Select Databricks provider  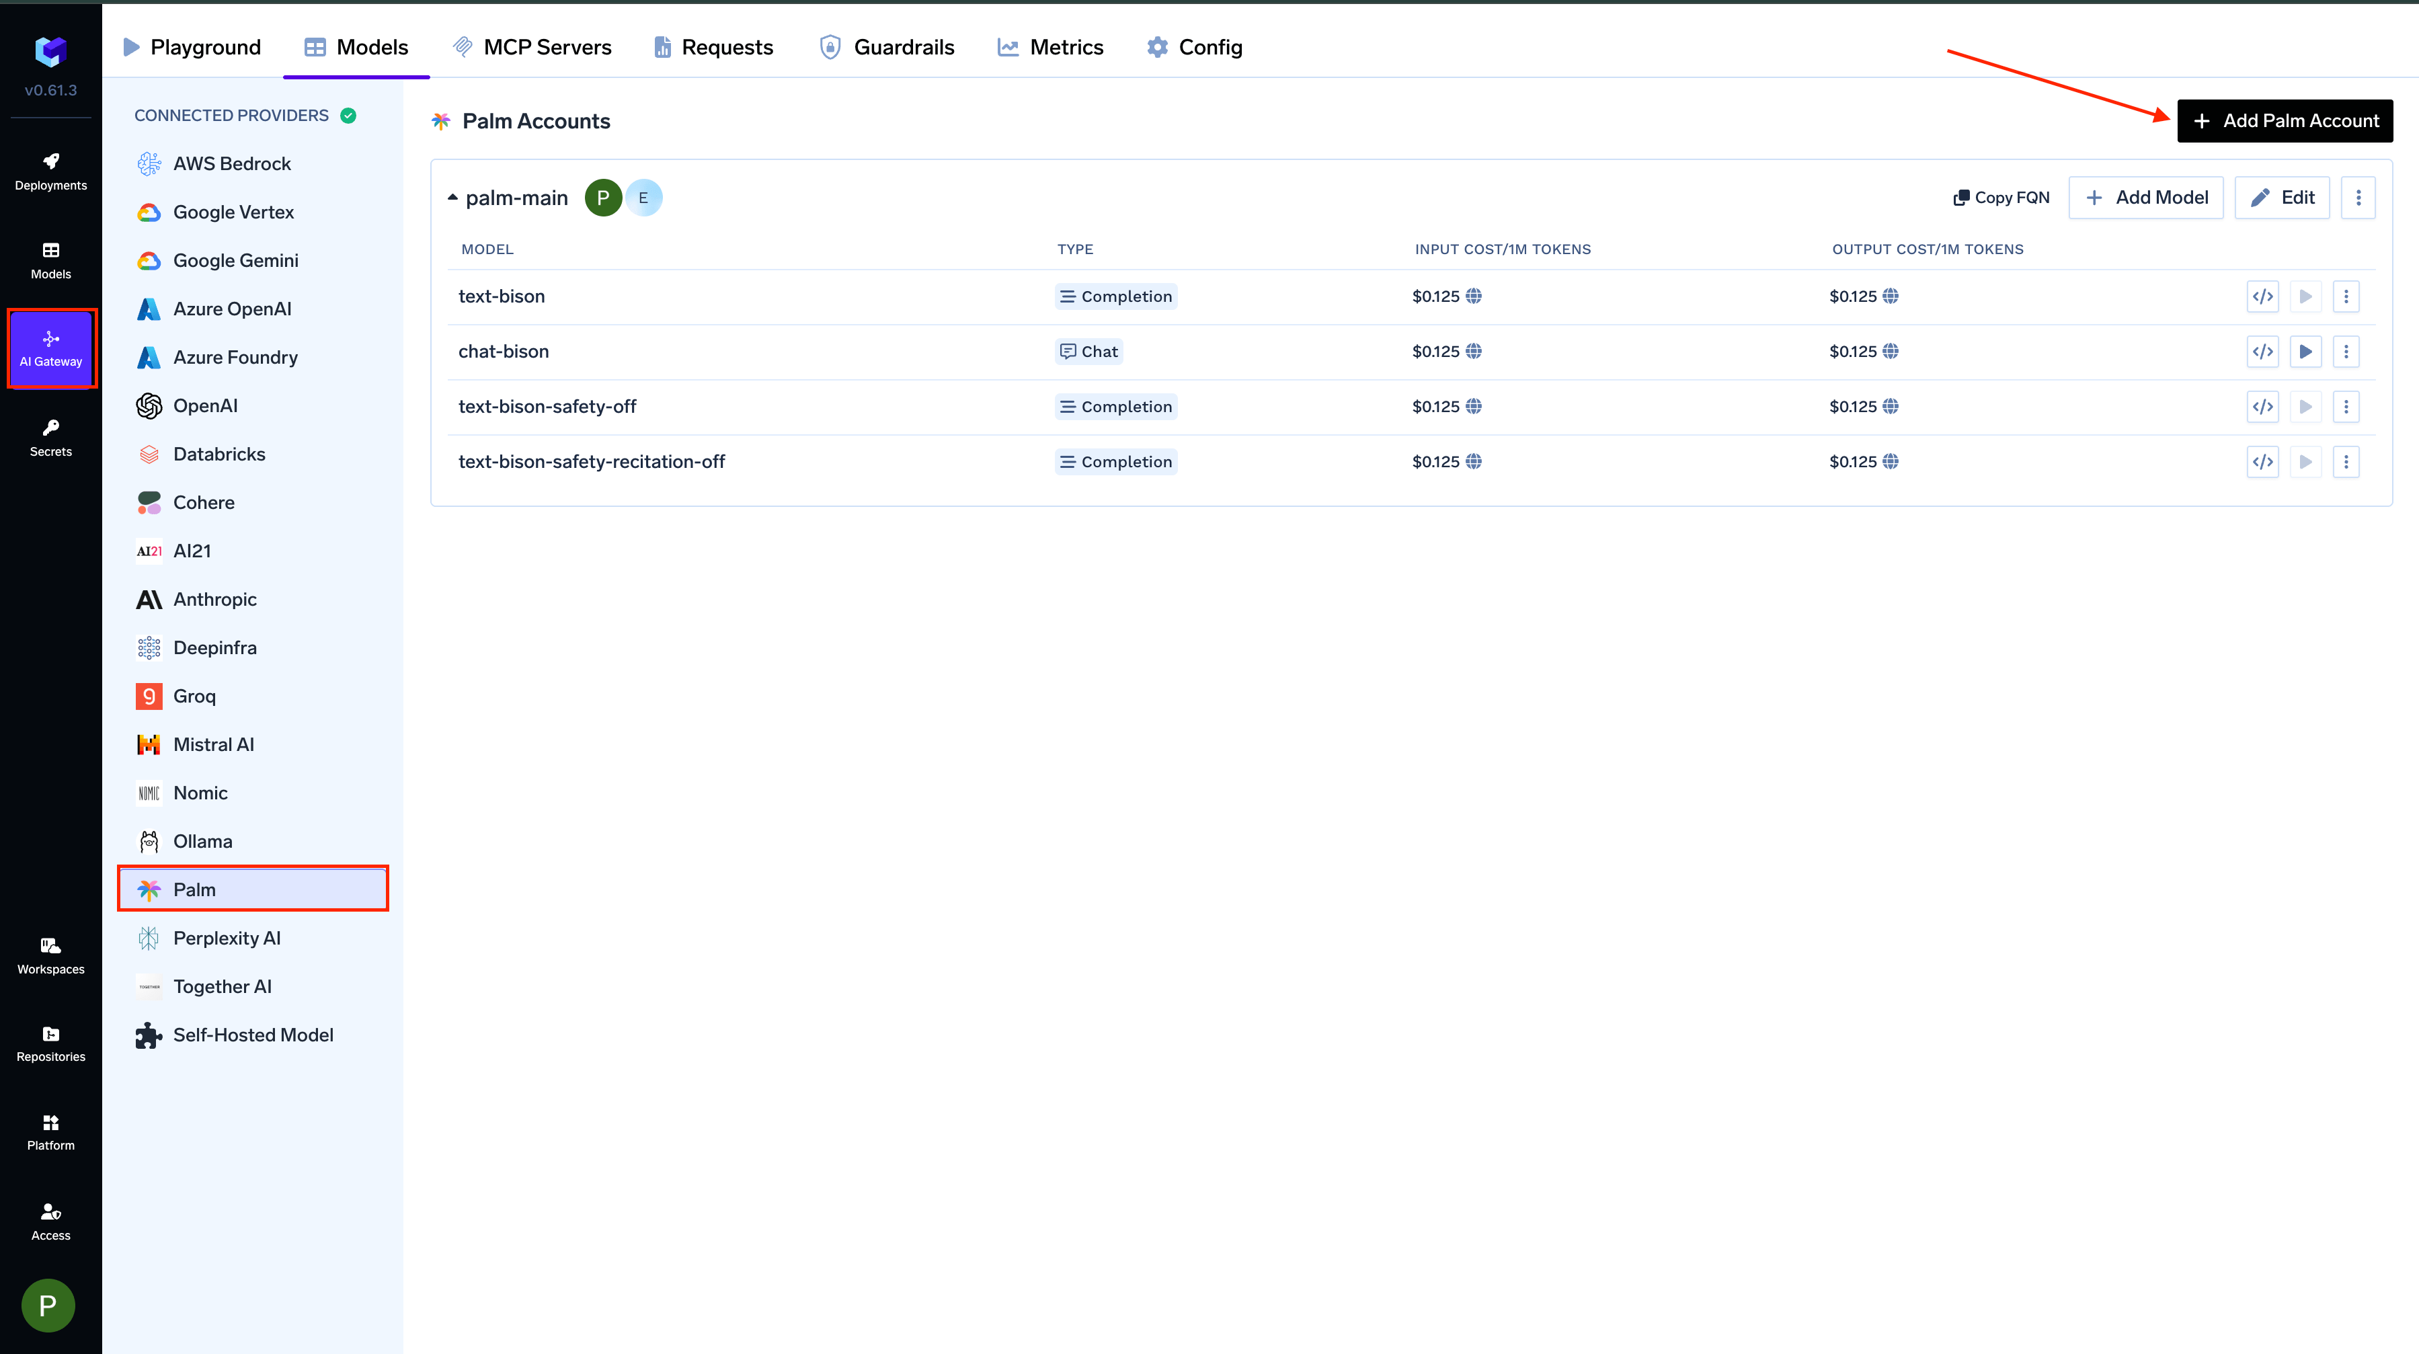click(253, 454)
